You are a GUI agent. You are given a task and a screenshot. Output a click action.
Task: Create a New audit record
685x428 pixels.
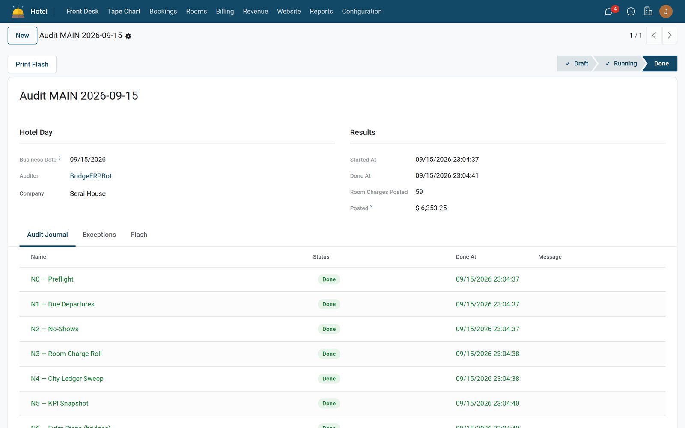point(22,36)
